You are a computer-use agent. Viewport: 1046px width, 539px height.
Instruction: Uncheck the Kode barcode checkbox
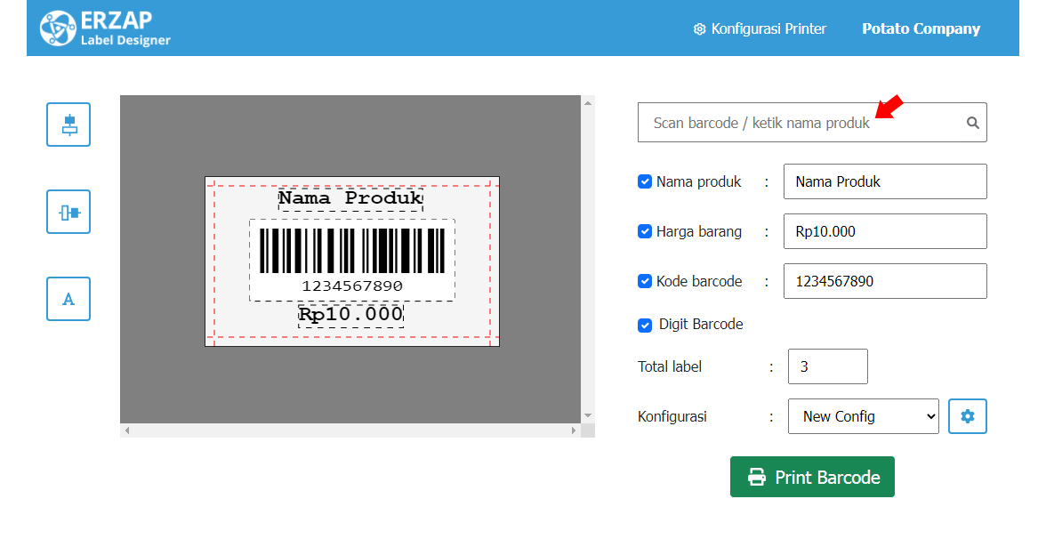click(x=644, y=281)
